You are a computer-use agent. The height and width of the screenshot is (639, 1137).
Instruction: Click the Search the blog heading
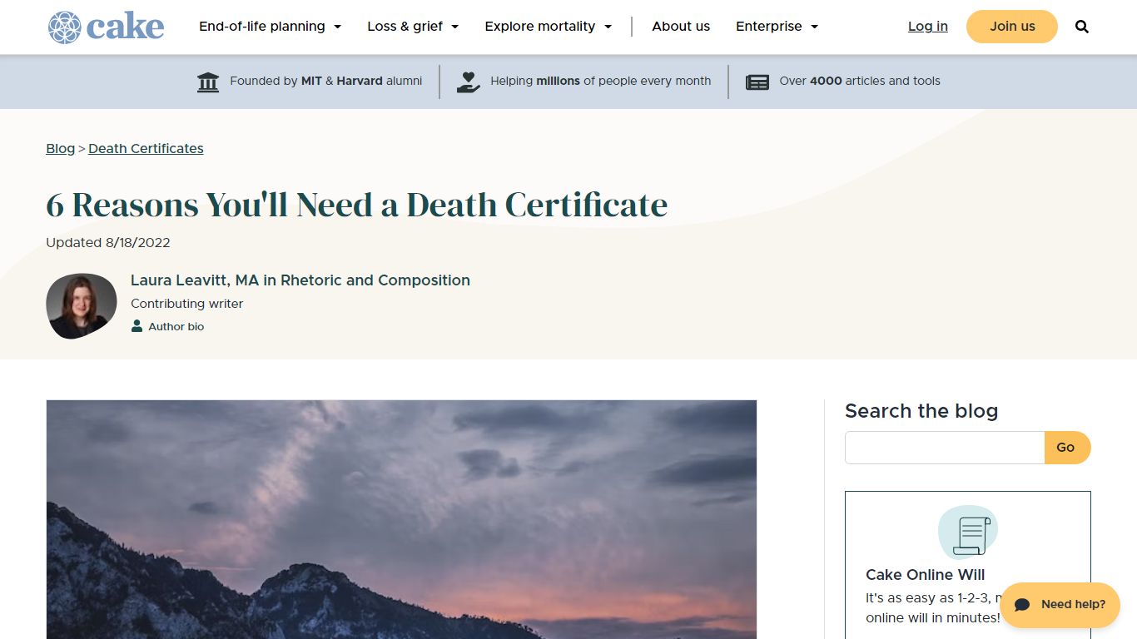tap(921, 411)
